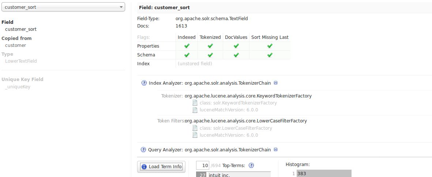Click the Tokenized column header
432x177 pixels.
(x=210, y=37)
